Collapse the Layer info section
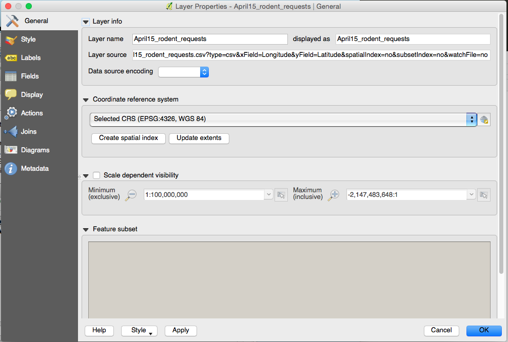 click(86, 22)
